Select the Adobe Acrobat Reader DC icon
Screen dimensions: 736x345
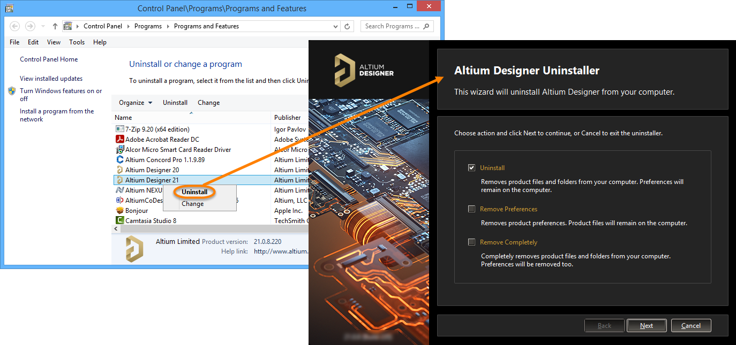click(120, 140)
